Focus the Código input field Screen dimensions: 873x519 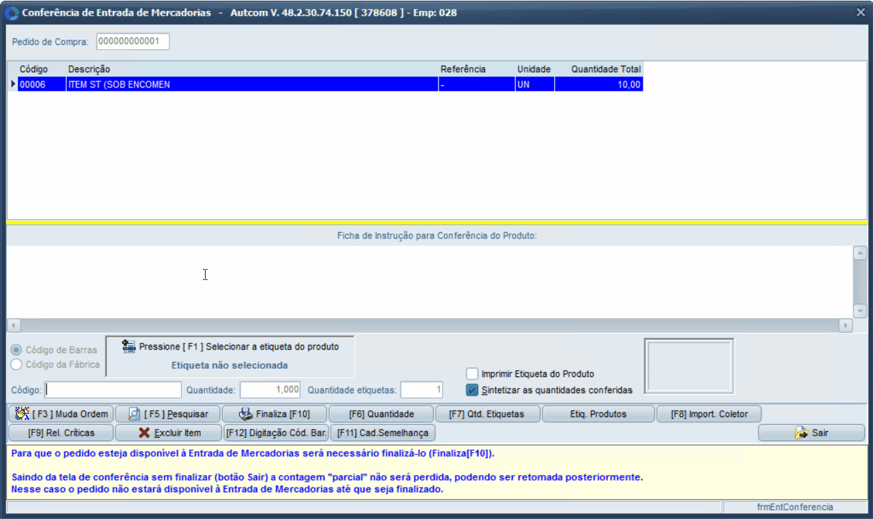[x=113, y=390]
